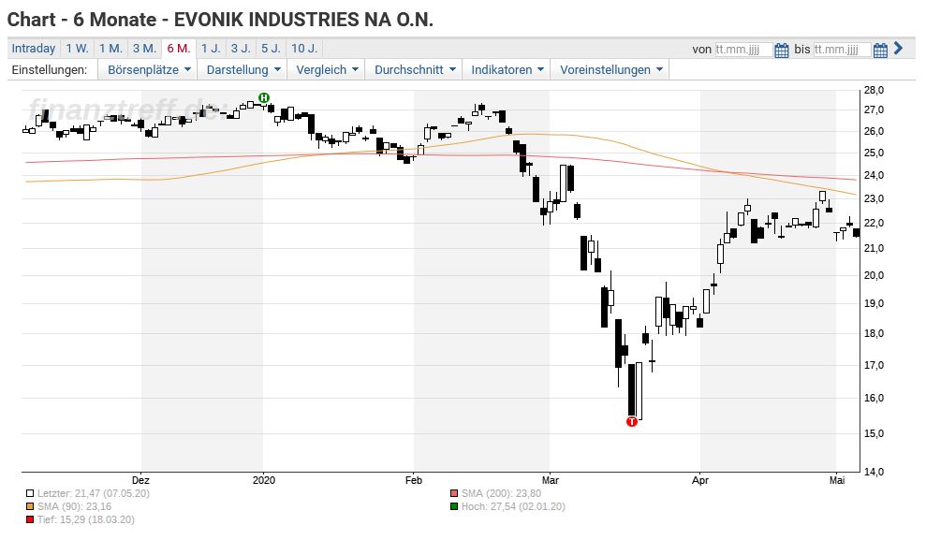Click the green H high marker
Viewport: 926px width, 540px height.
tap(264, 97)
